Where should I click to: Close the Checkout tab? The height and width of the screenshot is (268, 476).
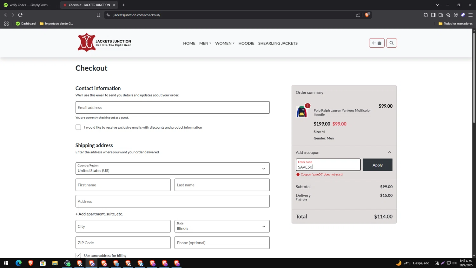click(x=114, y=5)
